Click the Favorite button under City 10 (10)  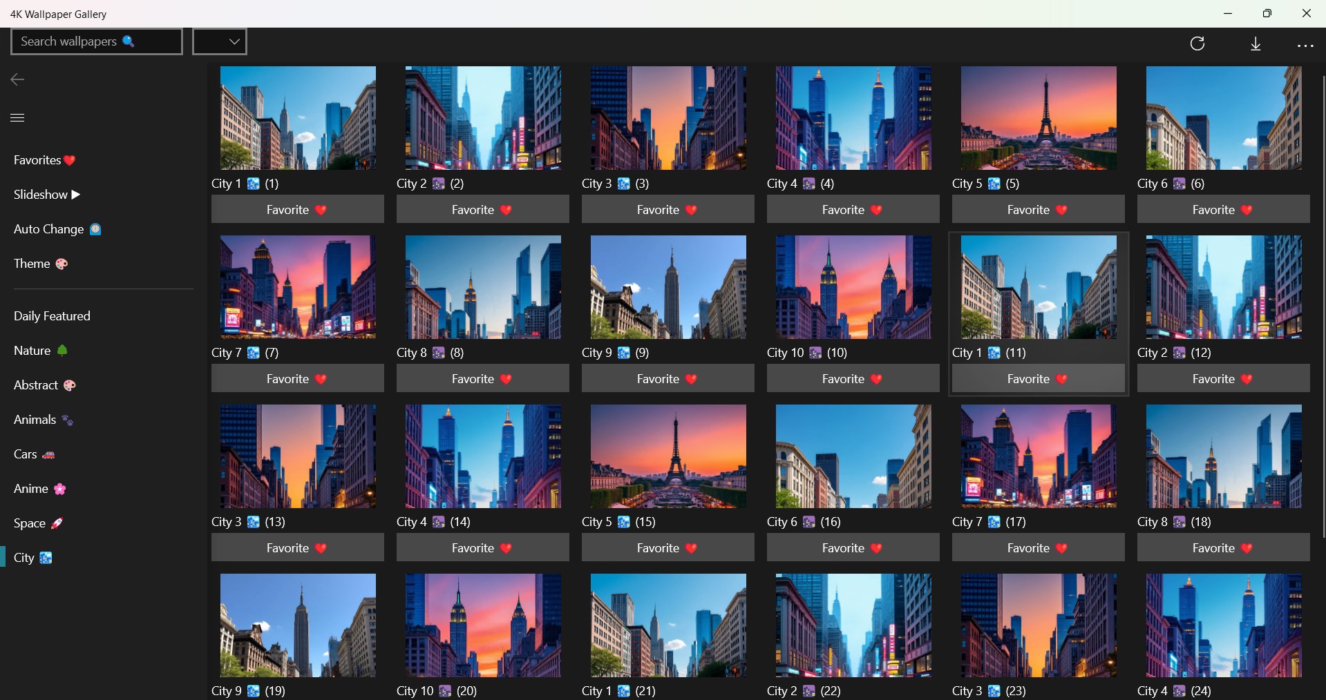tap(853, 379)
